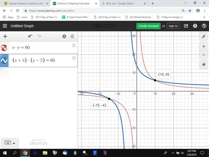Viewport: 209px width, 157px height.
Task: Delete the x·y=60 expression
Action: [x=74, y=46]
